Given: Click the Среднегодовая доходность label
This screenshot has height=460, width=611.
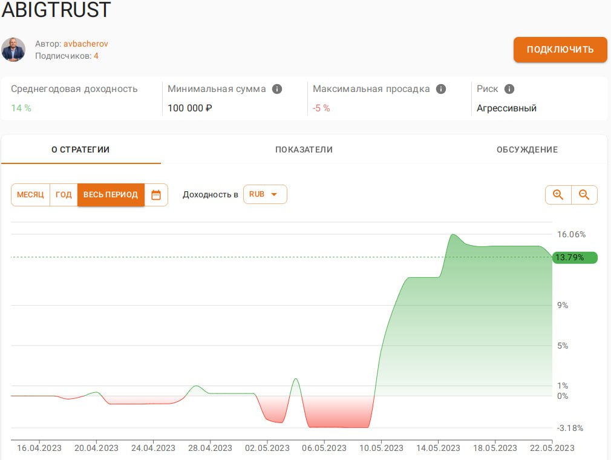Looking at the screenshot, I should coord(74,89).
